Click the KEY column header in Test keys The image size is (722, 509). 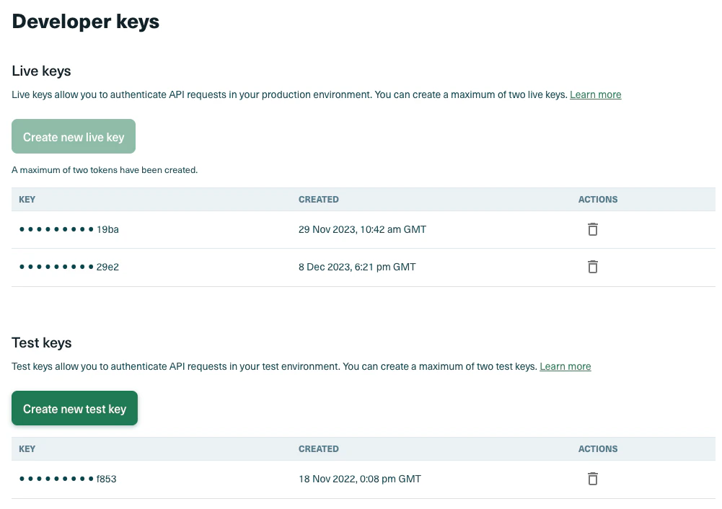coord(27,448)
